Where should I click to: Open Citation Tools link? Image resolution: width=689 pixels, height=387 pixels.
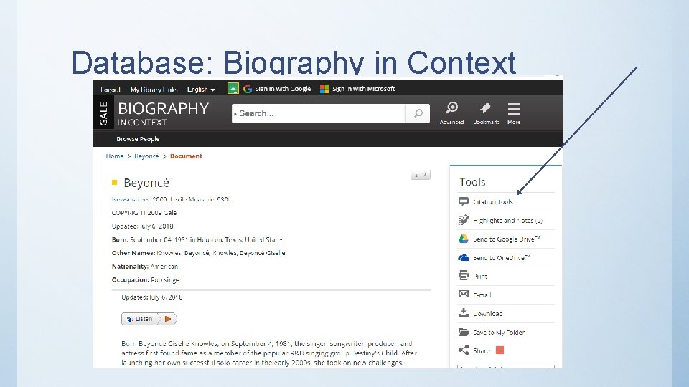[x=493, y=202]
